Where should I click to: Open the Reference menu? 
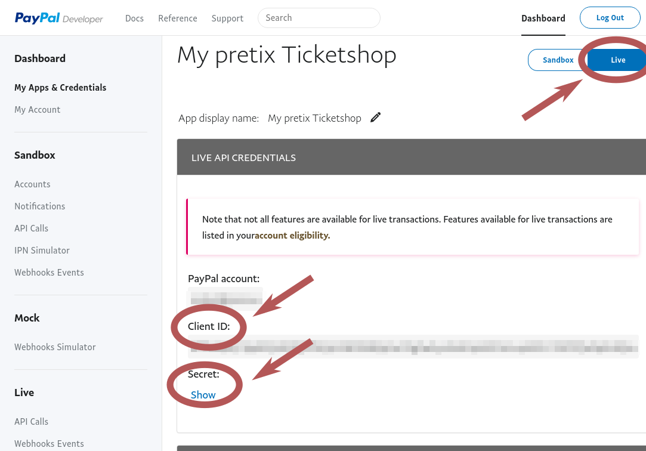pos(178,18)
